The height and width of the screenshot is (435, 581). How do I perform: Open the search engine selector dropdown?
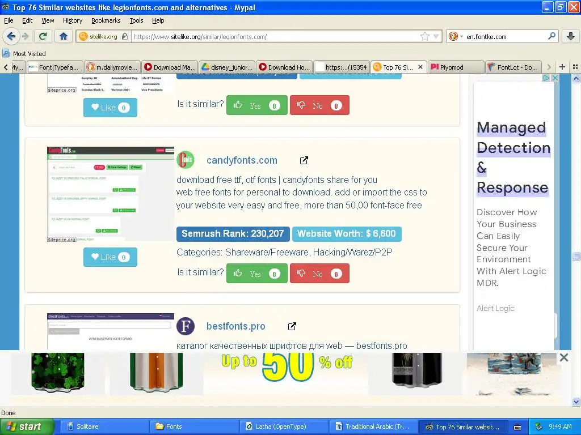tap(456, 36)
